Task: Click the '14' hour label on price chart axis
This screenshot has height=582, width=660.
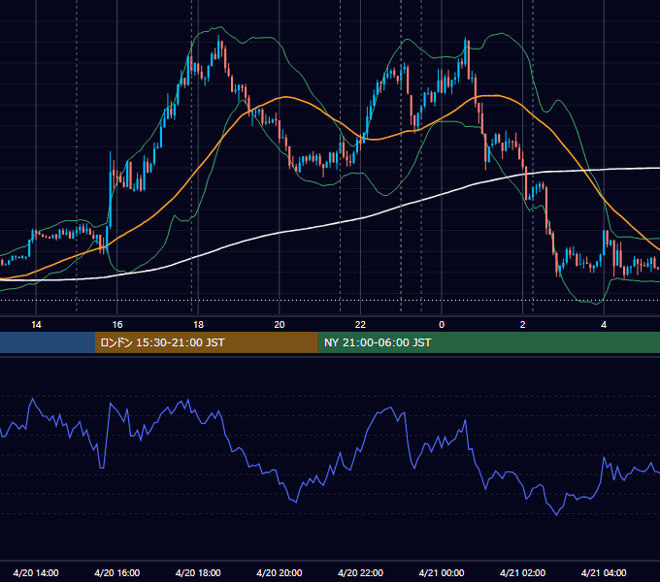Action: 36,325
